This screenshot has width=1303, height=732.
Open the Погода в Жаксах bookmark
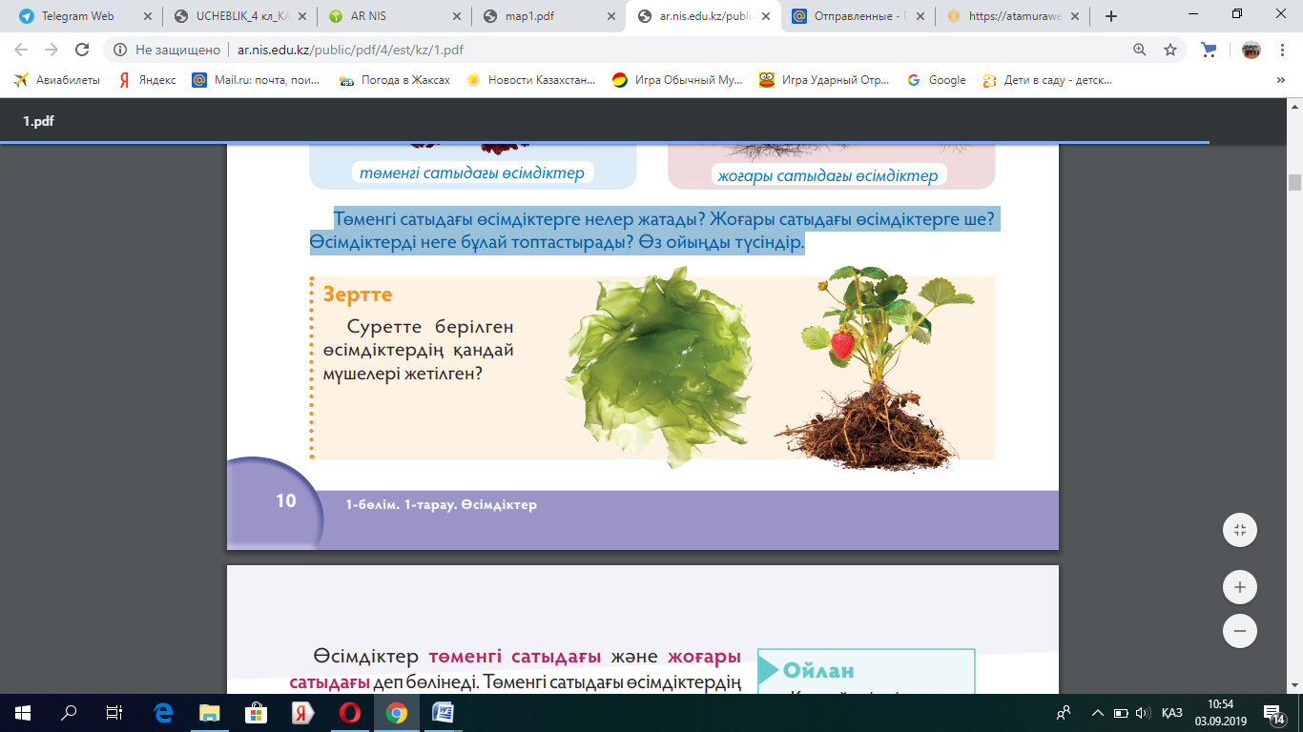pos(394,81)
